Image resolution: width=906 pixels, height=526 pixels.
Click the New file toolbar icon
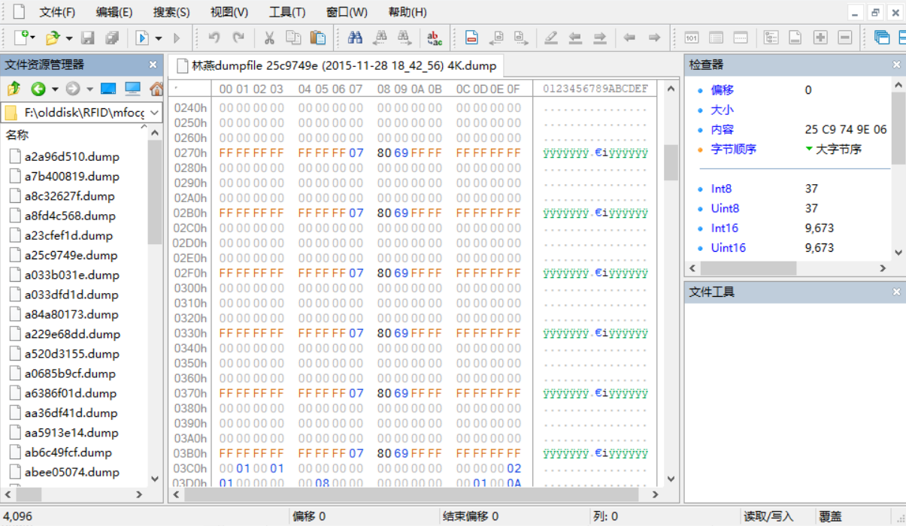[23, 38]
